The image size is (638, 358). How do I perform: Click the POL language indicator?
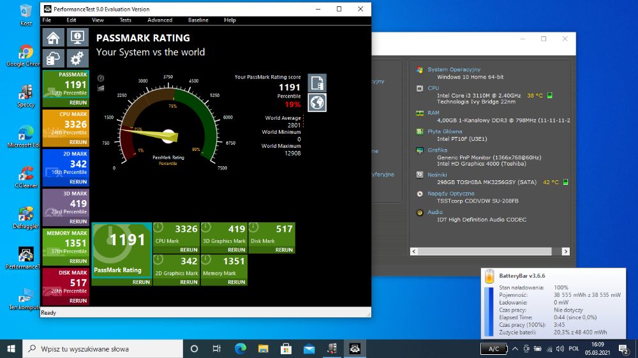coord(574,348)
